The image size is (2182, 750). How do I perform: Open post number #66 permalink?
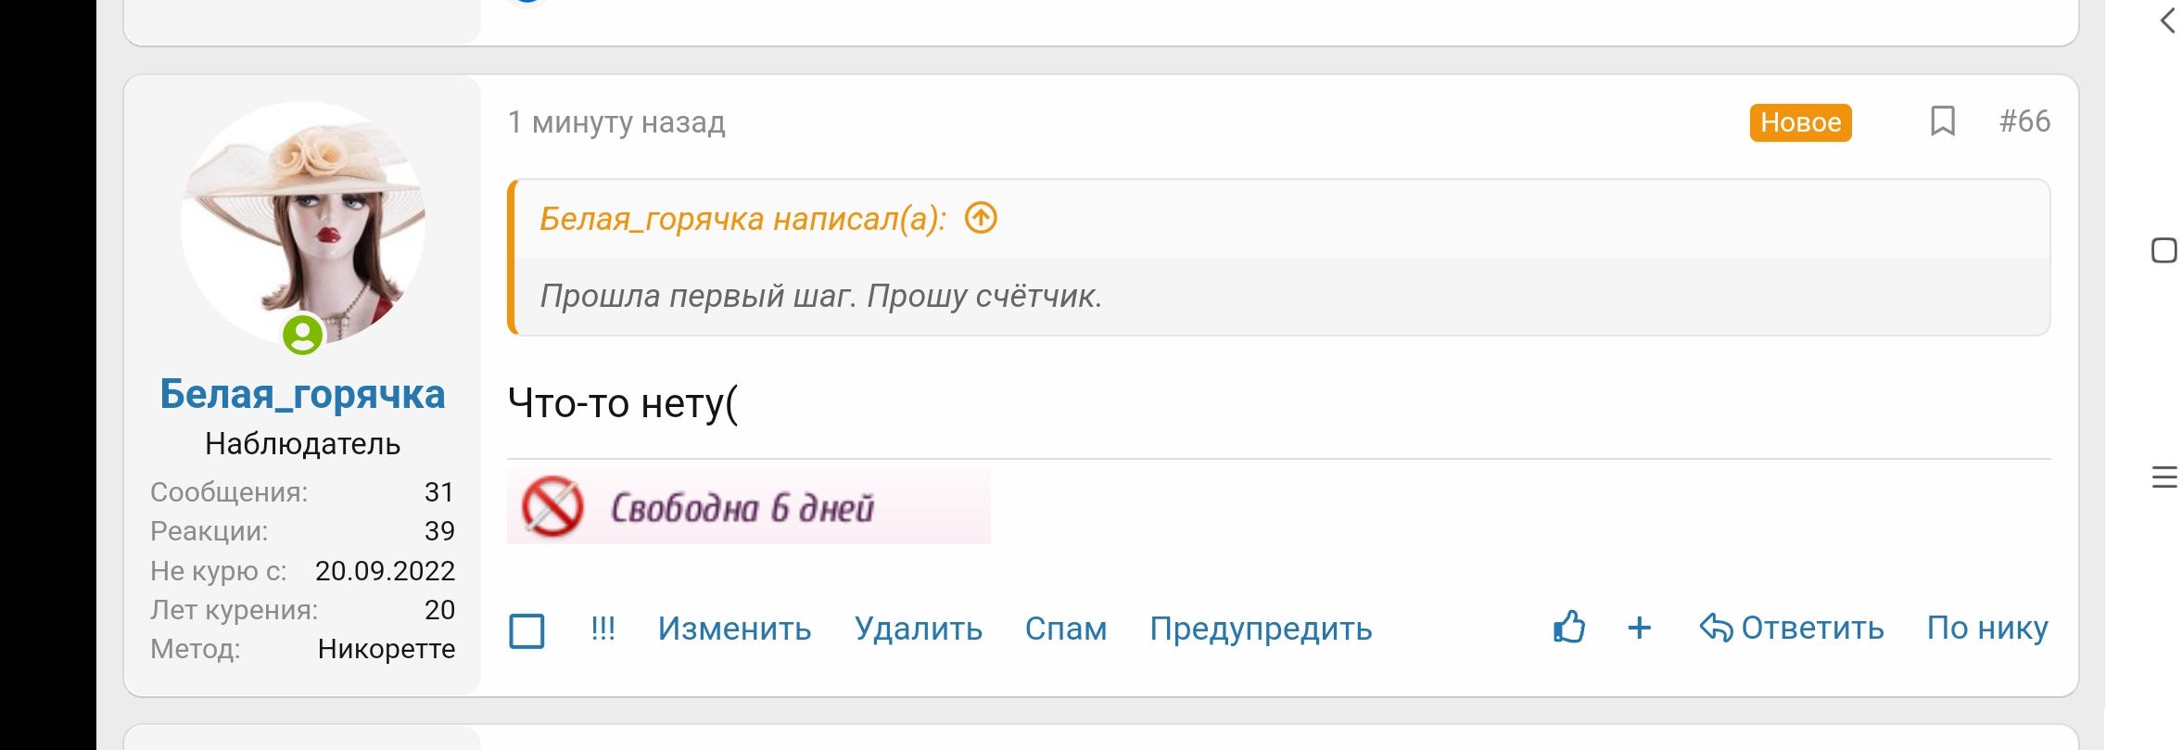(2024, 121)
